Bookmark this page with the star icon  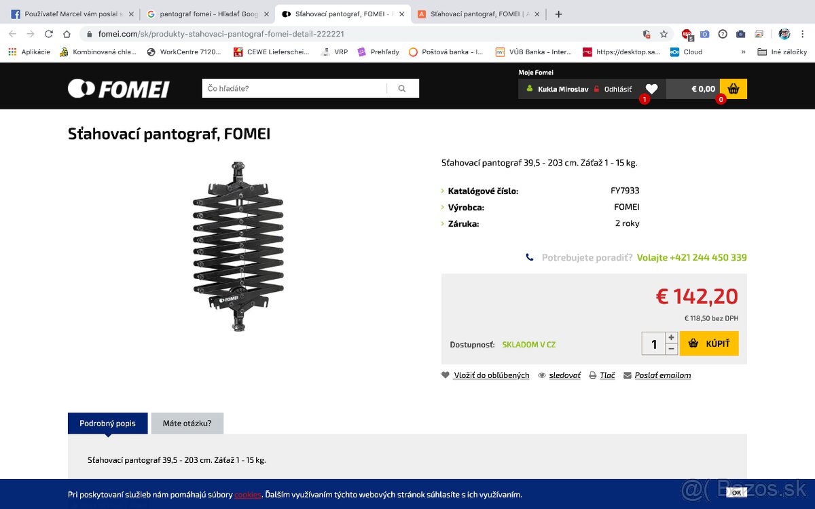[664, 34]
